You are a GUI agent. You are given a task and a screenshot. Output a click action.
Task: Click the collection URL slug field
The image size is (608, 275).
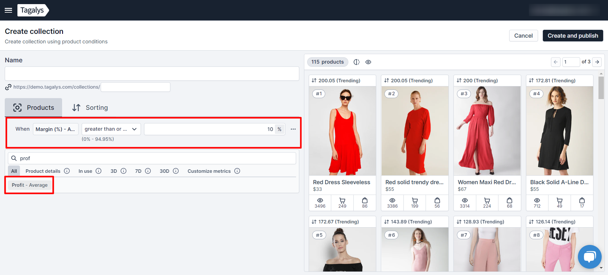136,87
